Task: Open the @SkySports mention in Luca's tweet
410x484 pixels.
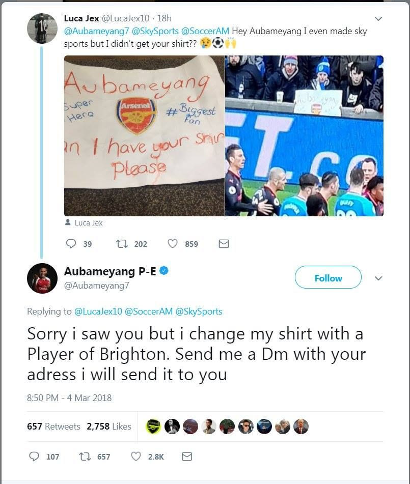Action: click(155, 32)
